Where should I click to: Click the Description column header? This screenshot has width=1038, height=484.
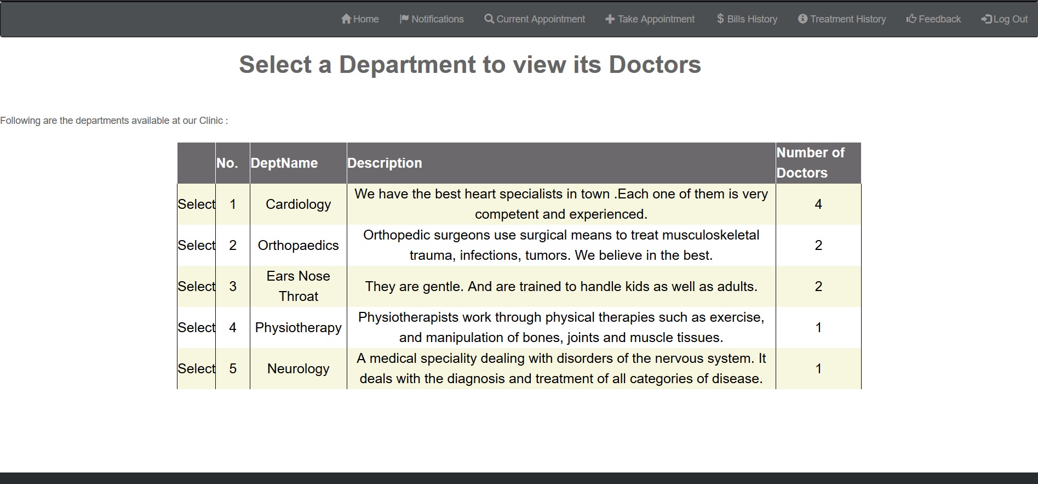tap(385, 163)
